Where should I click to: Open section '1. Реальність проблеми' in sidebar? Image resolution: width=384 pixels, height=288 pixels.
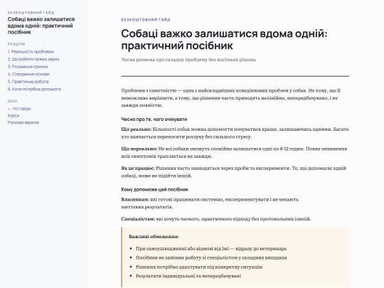(31, 52)
